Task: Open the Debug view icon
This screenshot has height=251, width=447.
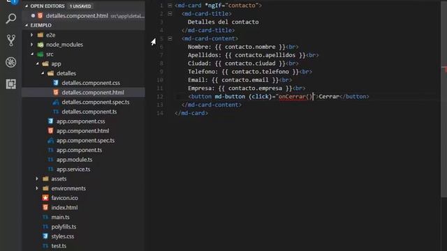Action: (x=11, y=62)
